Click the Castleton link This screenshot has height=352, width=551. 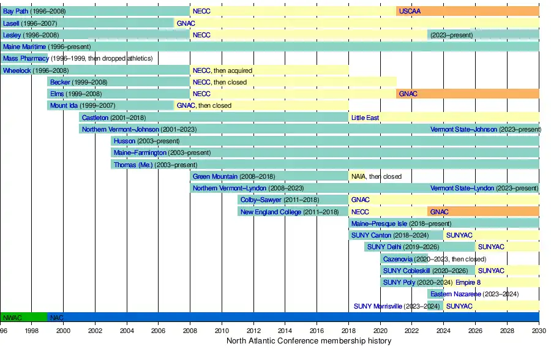click(95, 118)
